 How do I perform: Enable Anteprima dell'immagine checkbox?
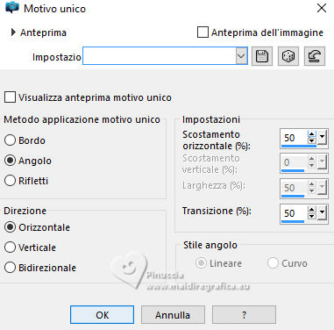click(x=203, y=32)
